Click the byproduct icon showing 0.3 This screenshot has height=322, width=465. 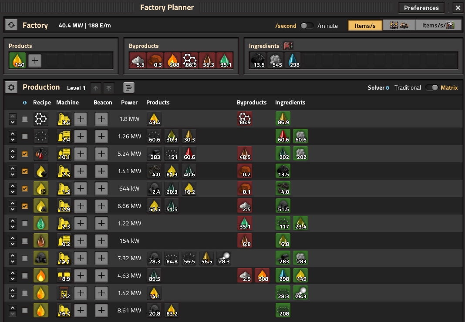point(155,60)
